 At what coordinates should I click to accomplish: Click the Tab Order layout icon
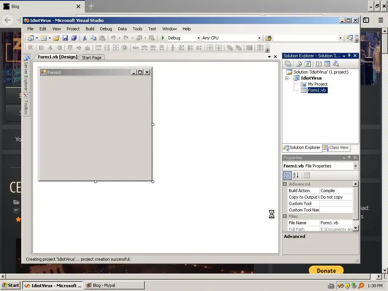coord(260,47)
